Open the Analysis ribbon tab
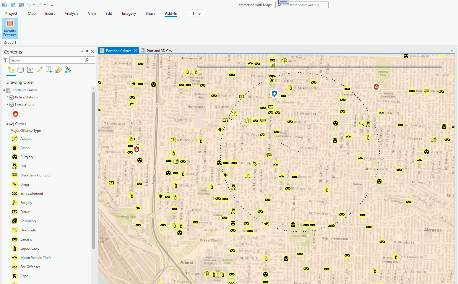Image resolution: width=458 pixels, height=284 pixels. tap(71, 13)
